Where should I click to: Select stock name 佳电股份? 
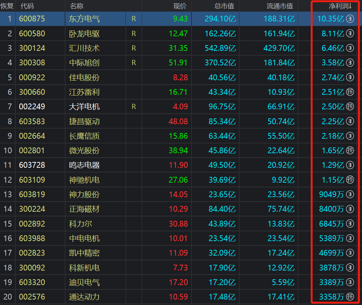(84, 77)
